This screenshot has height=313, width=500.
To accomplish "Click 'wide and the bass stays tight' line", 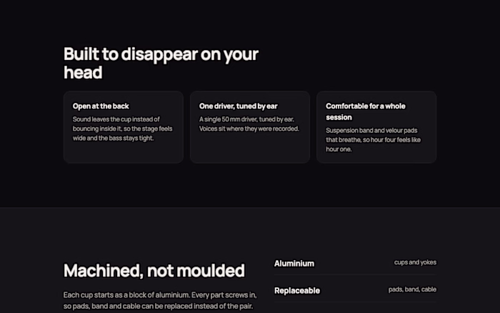I will [113, 138].
